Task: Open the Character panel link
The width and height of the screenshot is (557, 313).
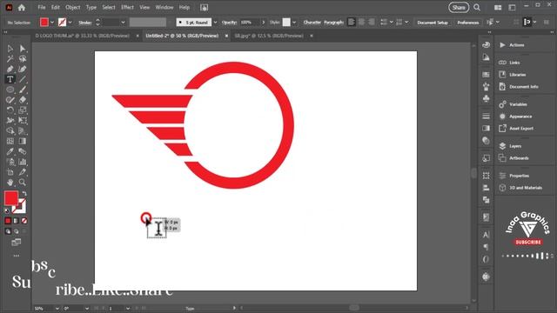Action: click(x=312, y=23)
